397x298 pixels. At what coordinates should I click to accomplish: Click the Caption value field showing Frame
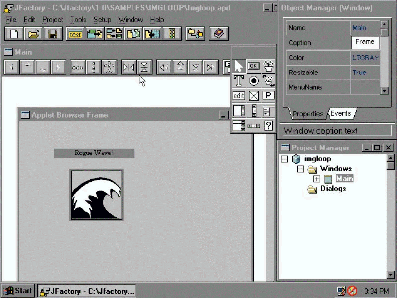click(x=365, y=42)
